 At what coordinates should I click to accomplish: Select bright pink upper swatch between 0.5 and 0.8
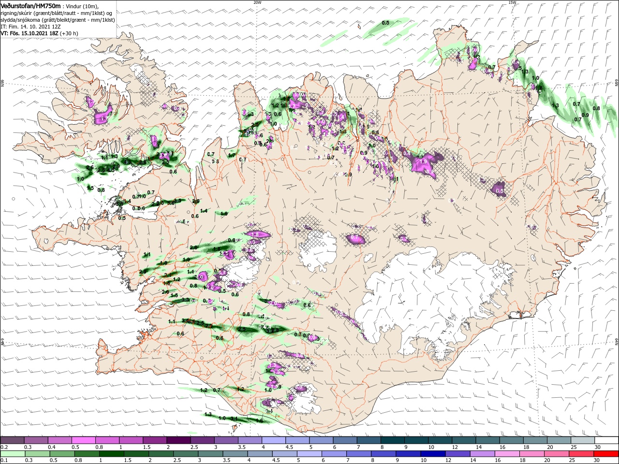(84, 440)
